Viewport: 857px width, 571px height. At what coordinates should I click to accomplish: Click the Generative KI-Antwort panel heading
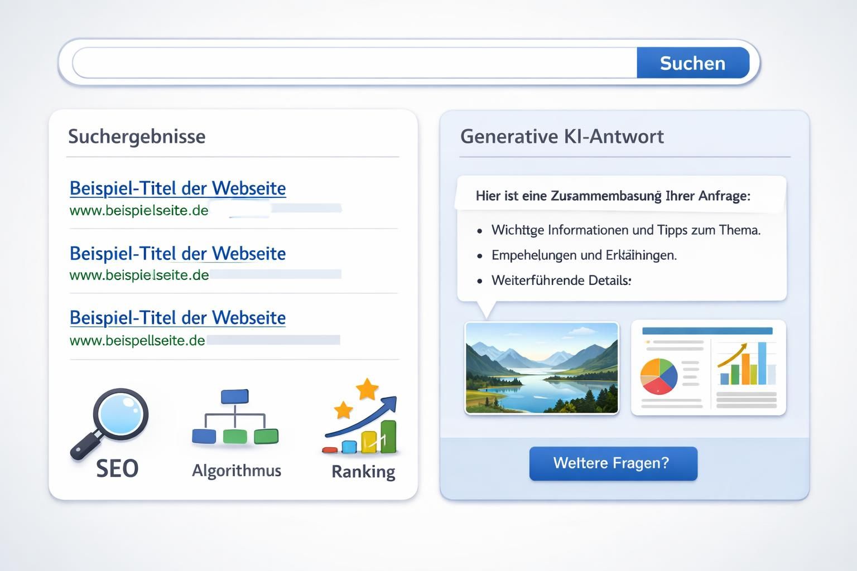click(562, 137)
